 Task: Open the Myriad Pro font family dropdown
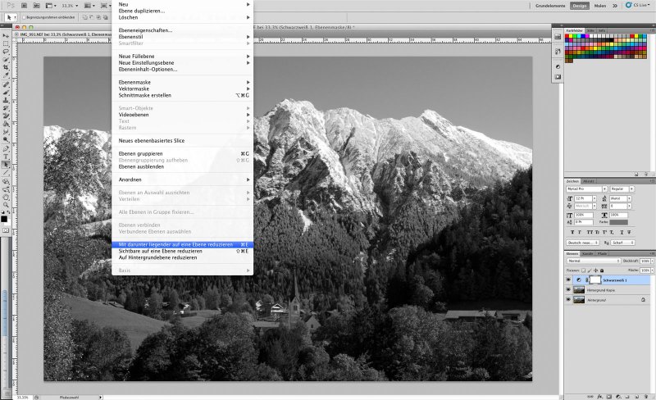[585, 189]
